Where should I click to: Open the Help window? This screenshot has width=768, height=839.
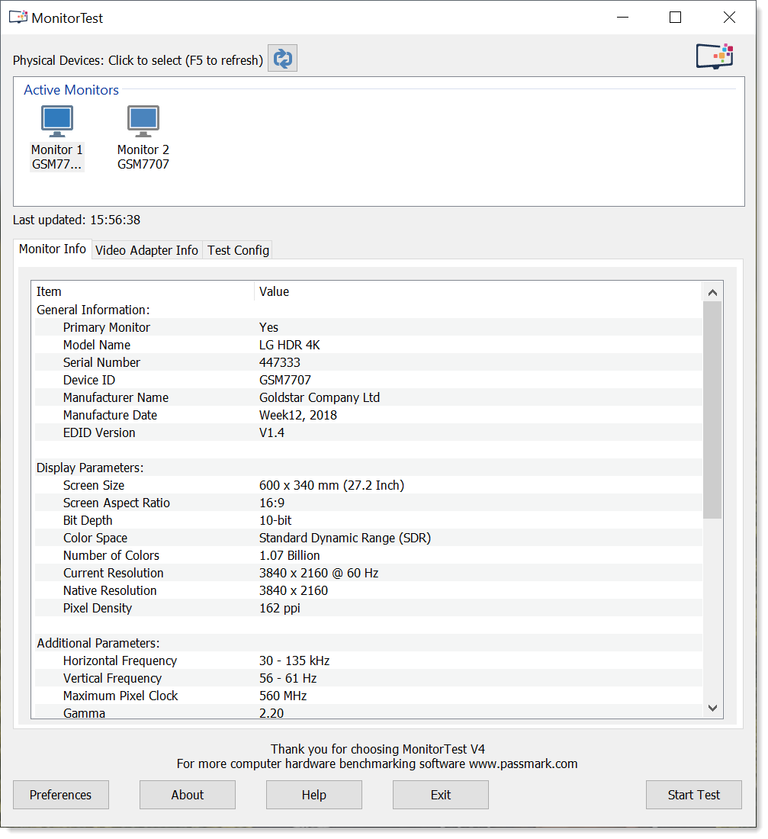coord(313,795)
